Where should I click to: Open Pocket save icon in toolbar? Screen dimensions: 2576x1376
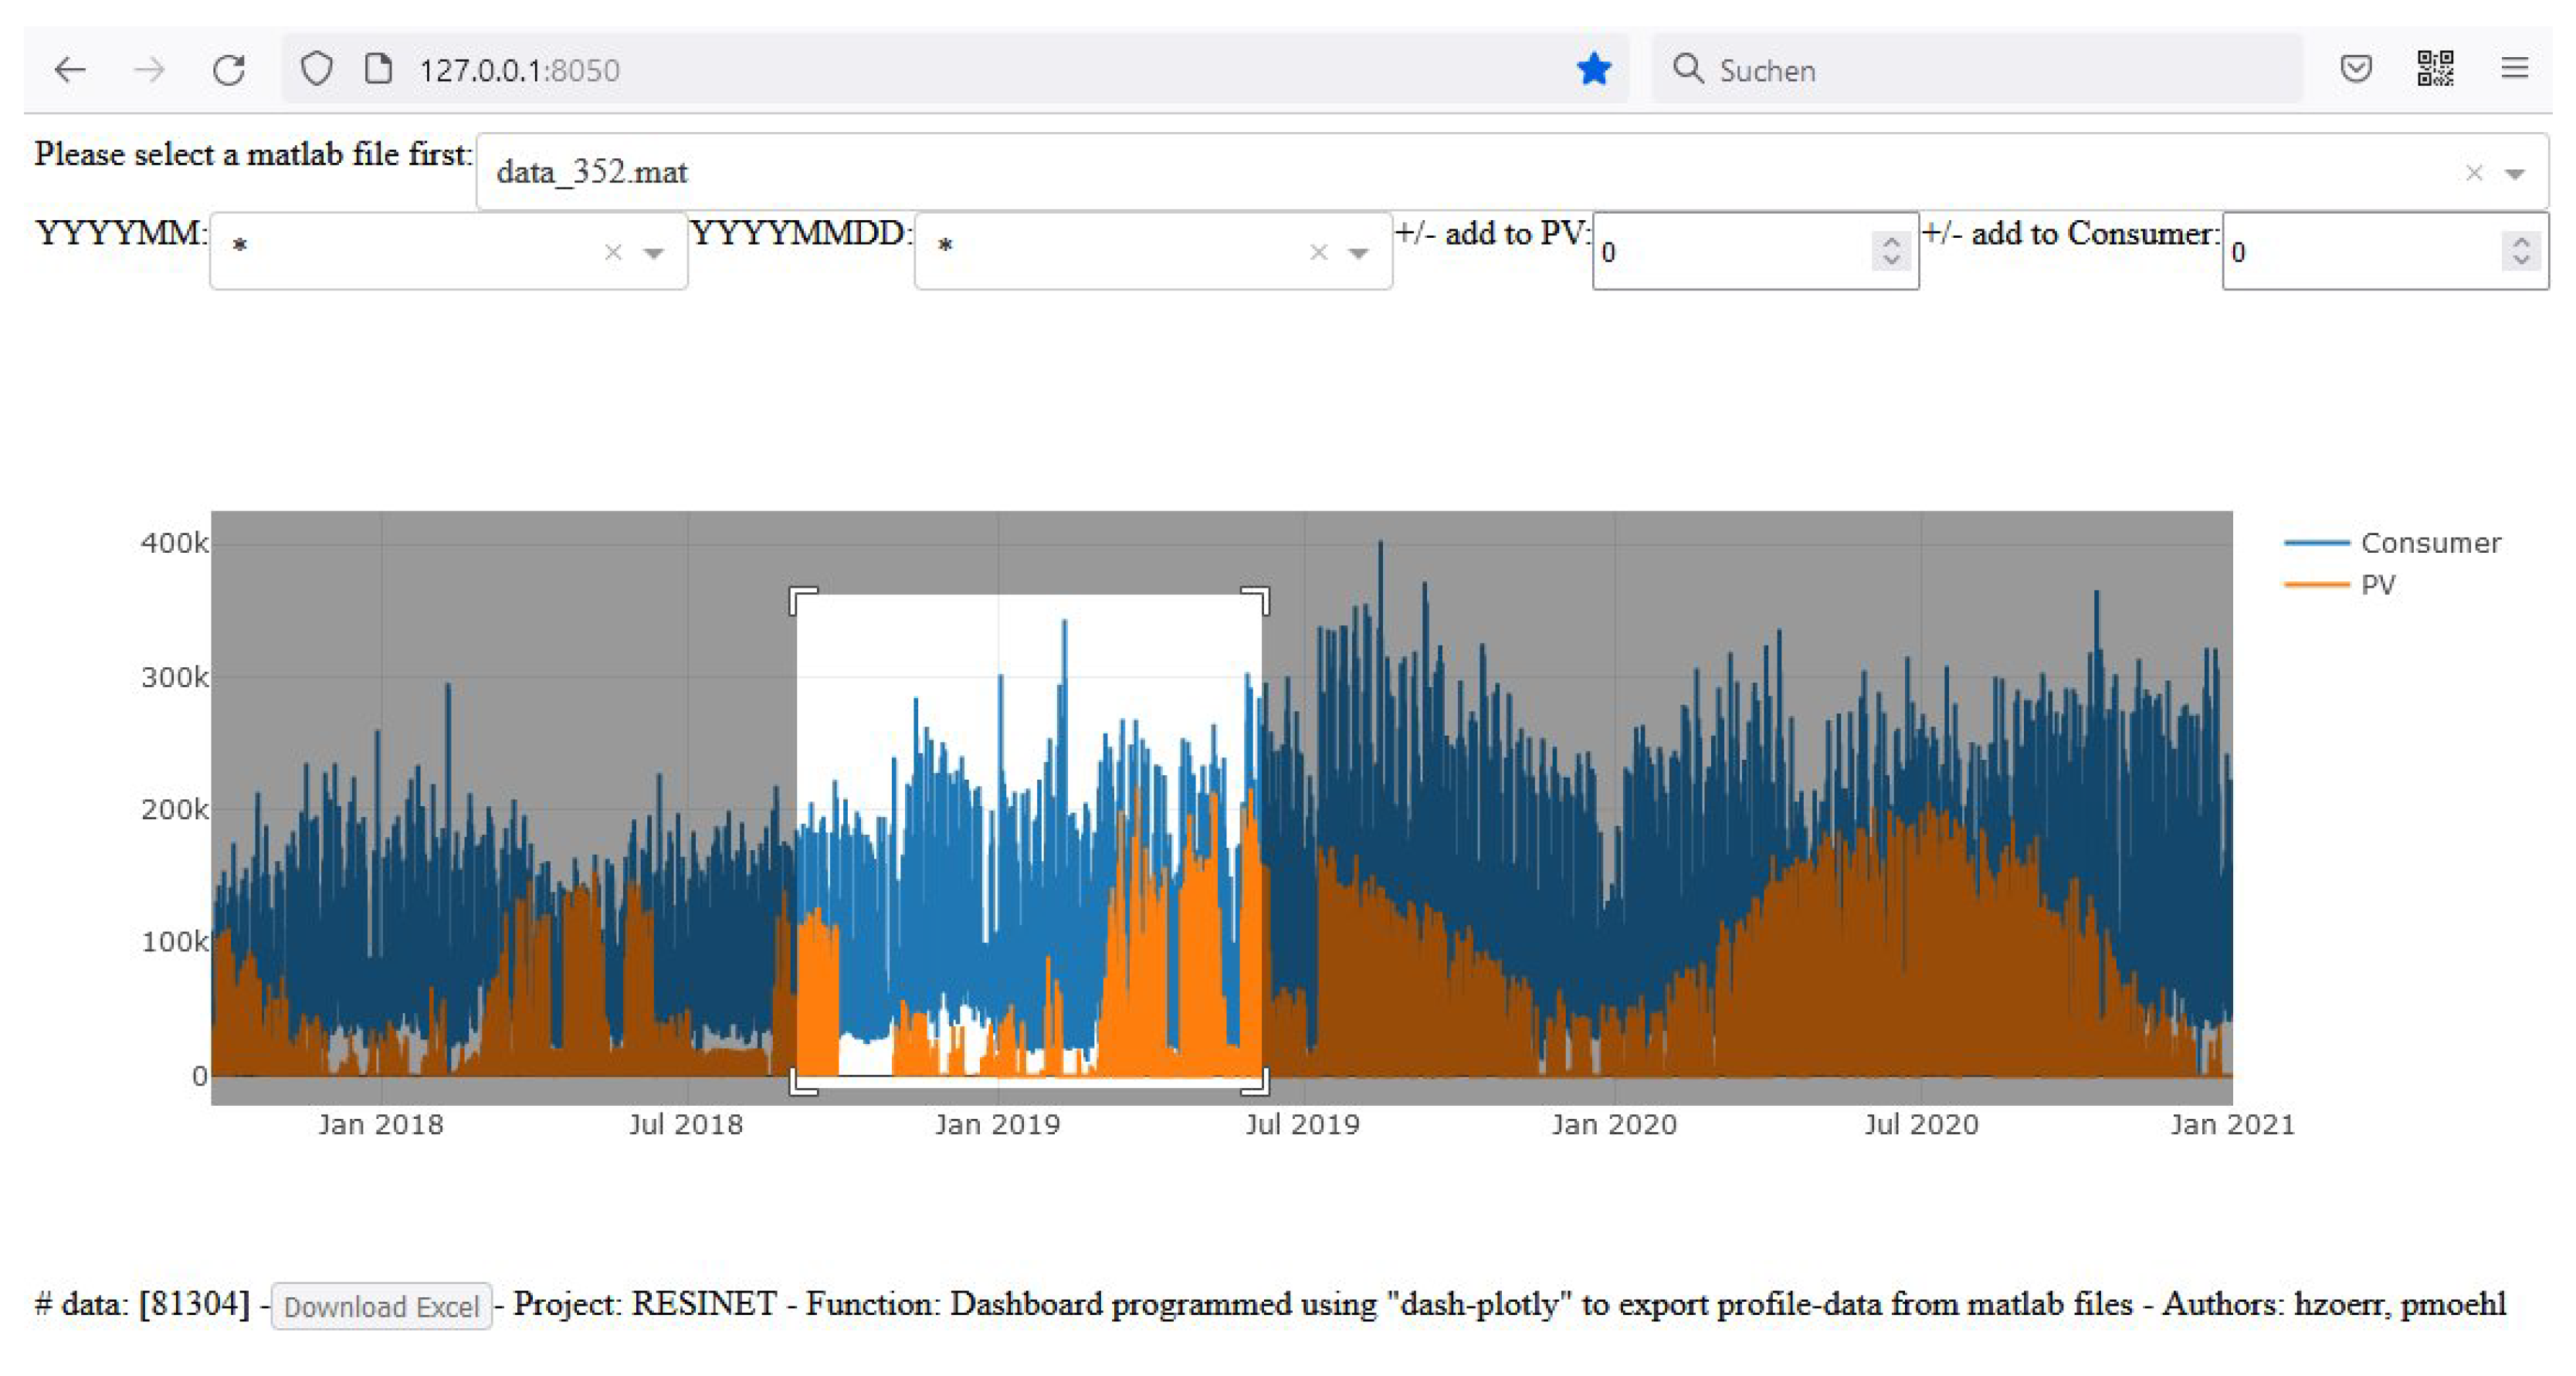(x=2356, y=69)
